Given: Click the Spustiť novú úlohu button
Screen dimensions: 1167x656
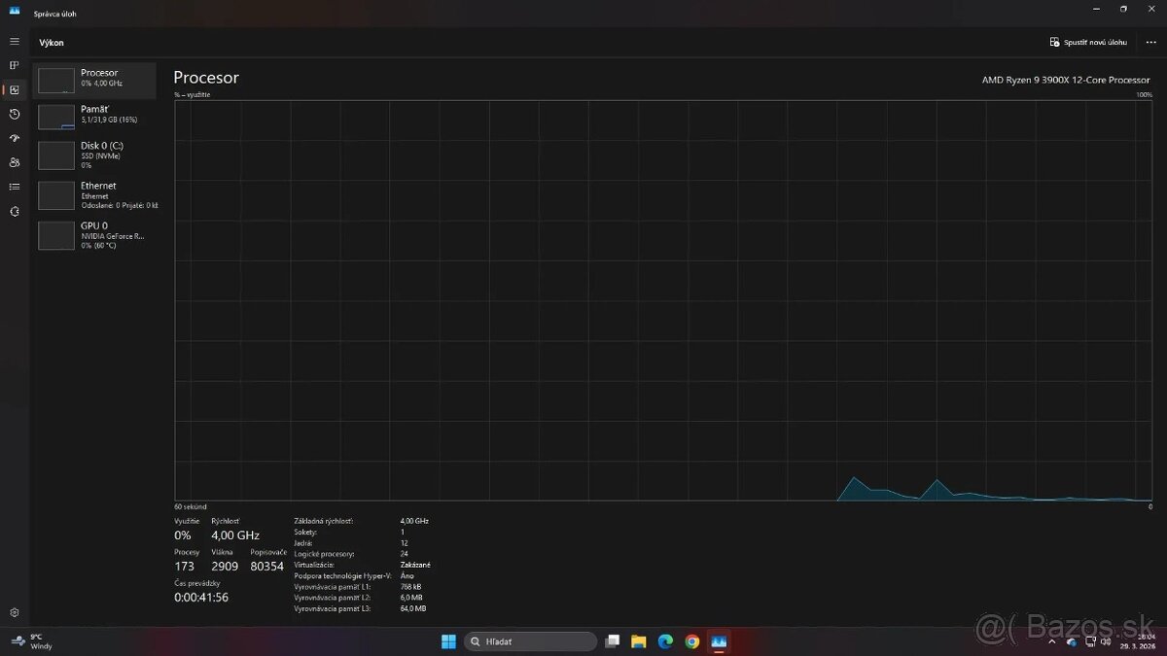Looking at the screenshot, I should coord(1087,42).
